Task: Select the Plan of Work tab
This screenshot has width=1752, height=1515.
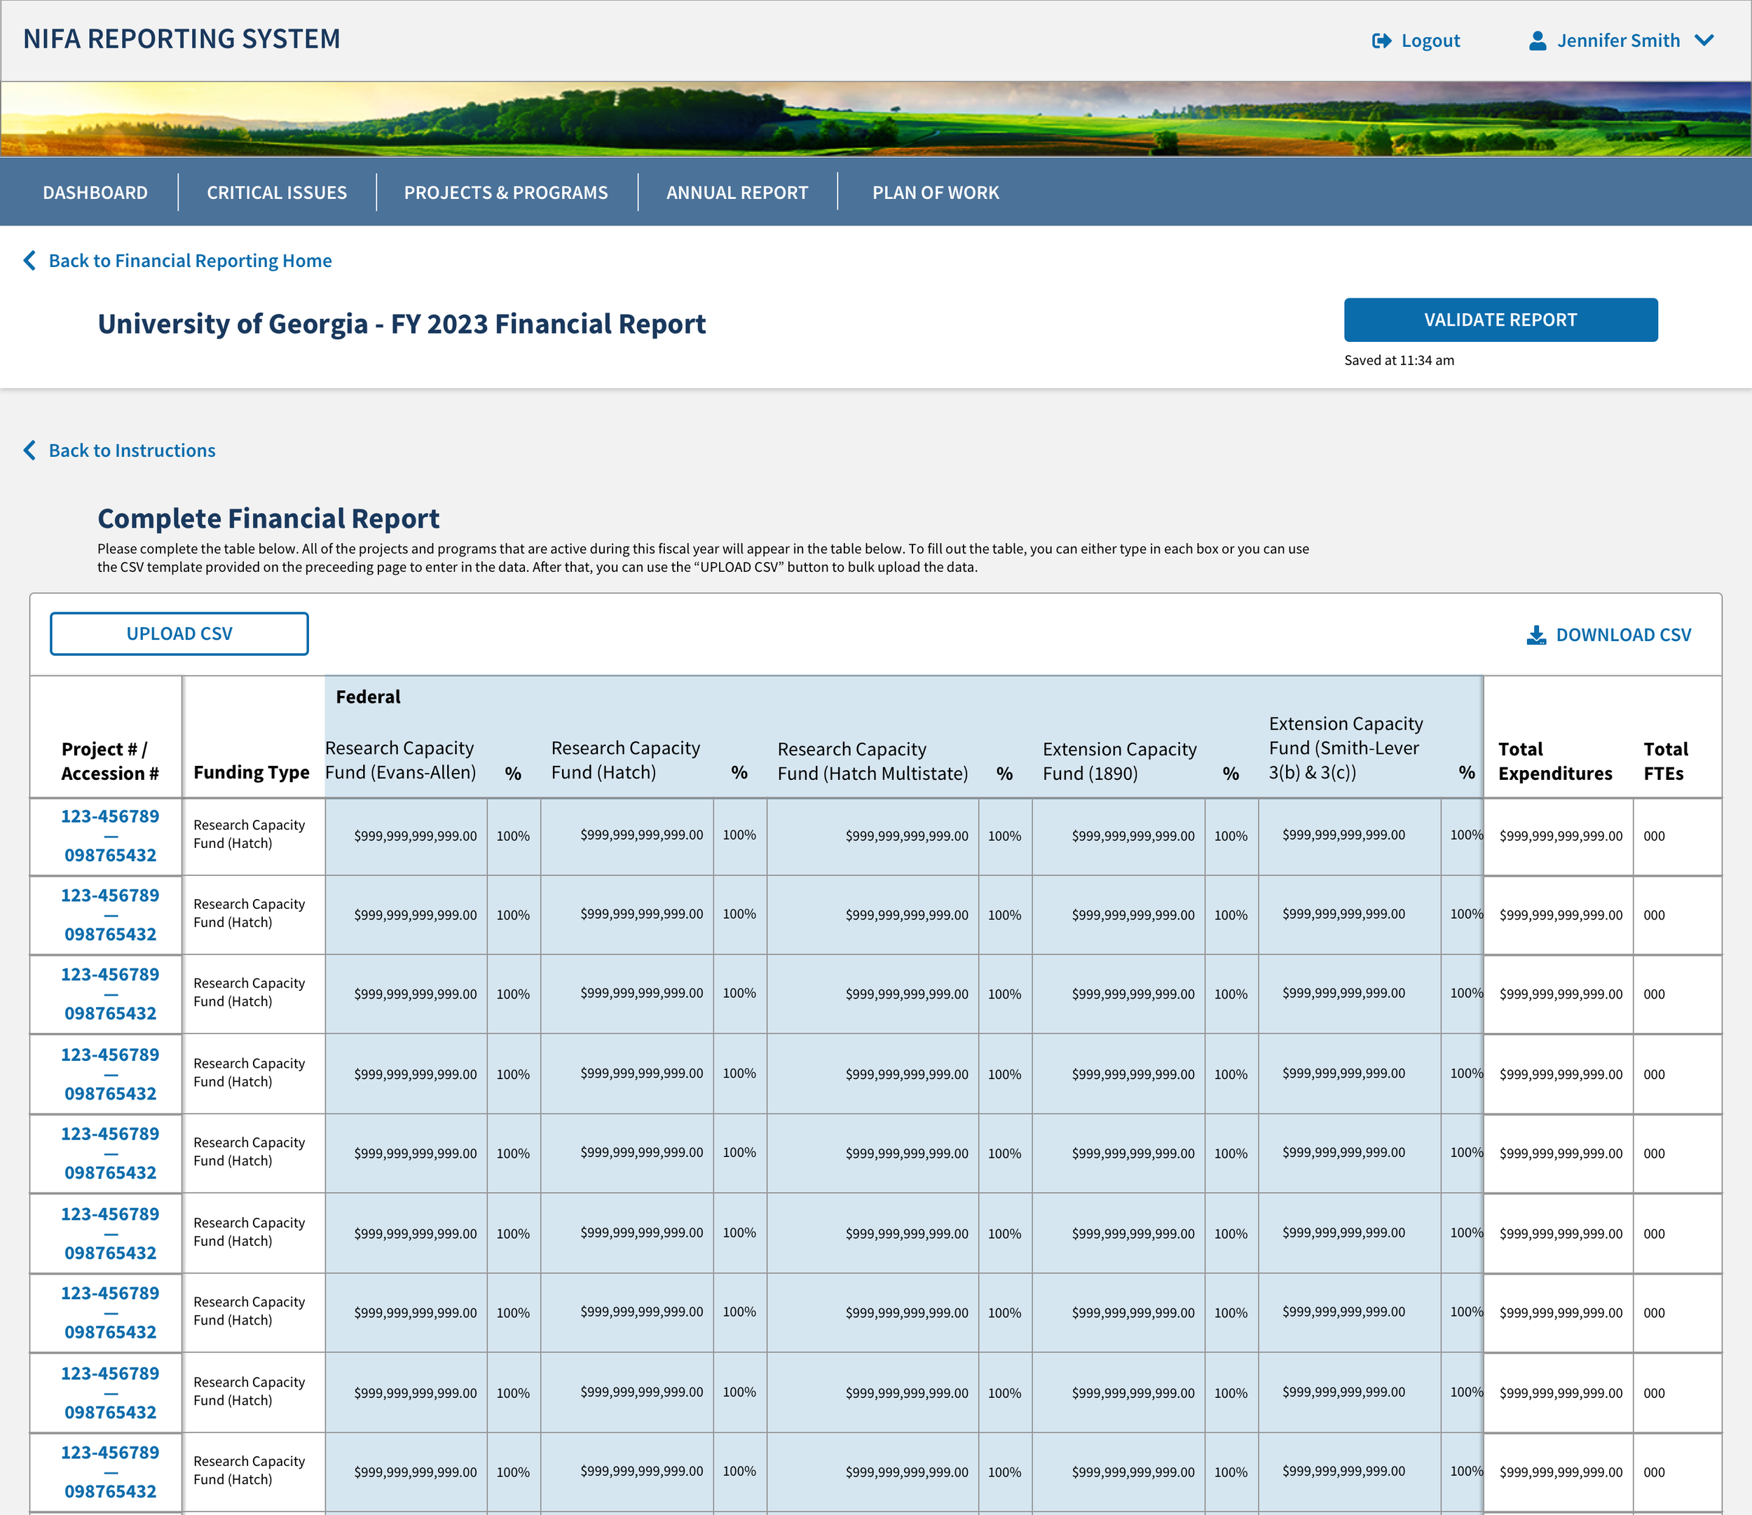Action: tap(935, 193)
